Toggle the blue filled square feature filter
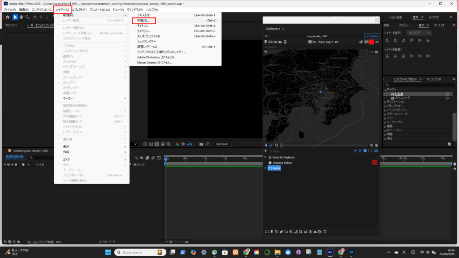459x258 pixels. (365, 151)
